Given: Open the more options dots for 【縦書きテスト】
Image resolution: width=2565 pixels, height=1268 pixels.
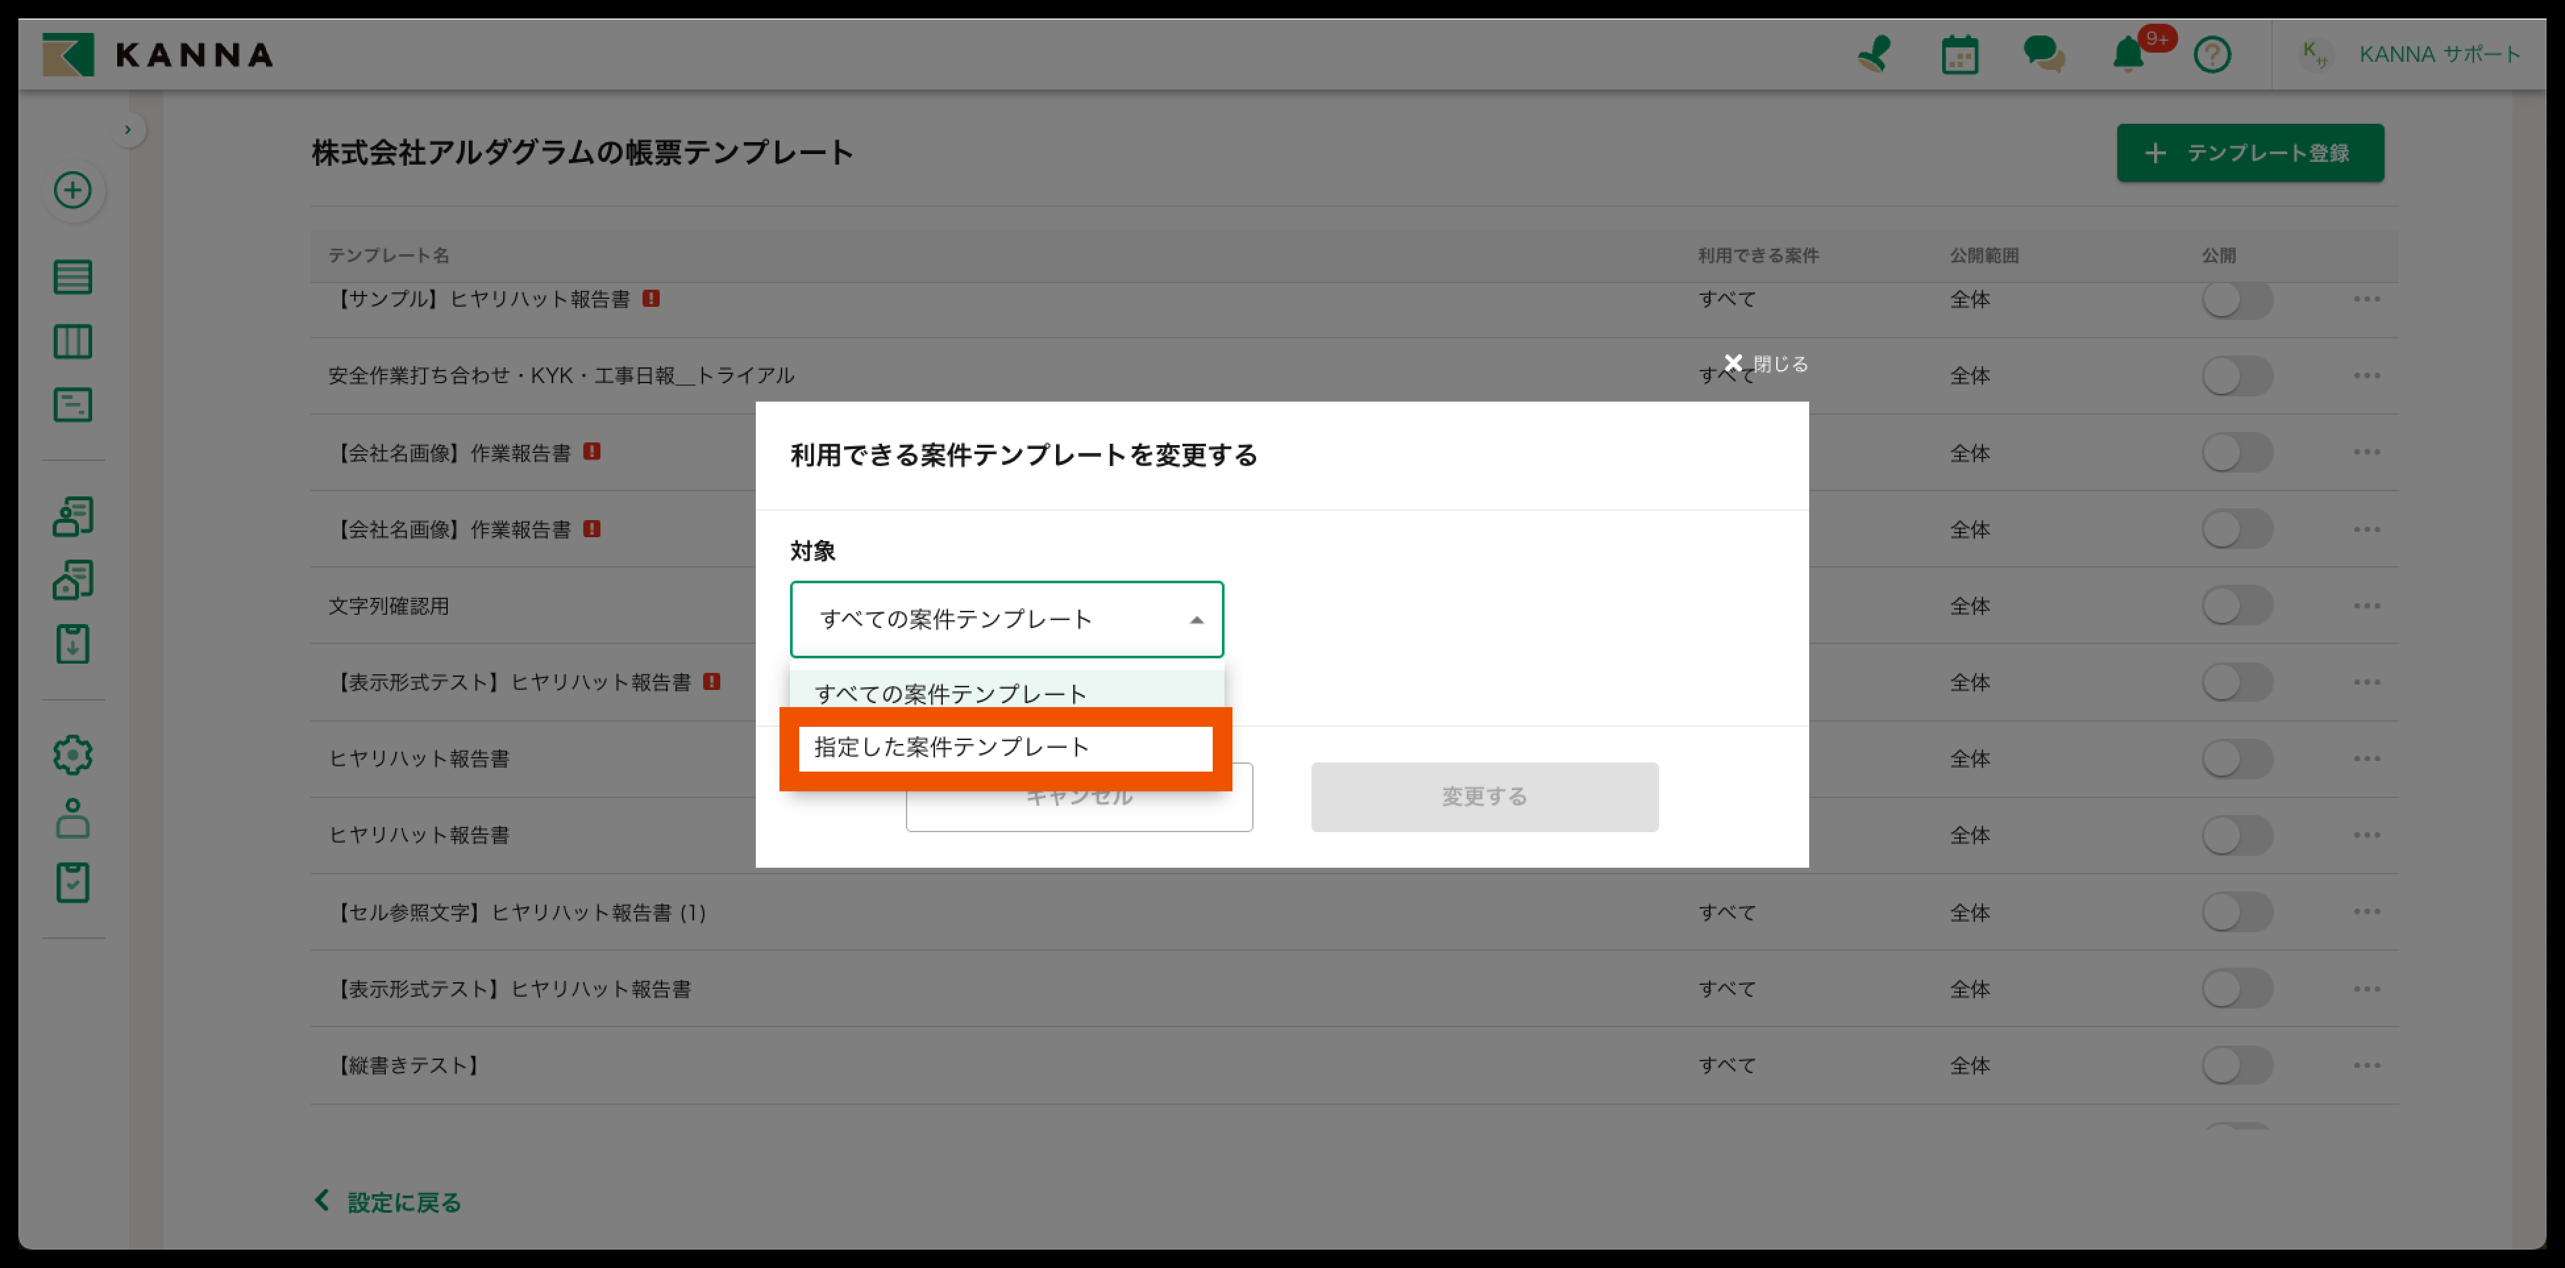Looking at the screenshot, I should pyautogui.click(x=2366, y=1065).
